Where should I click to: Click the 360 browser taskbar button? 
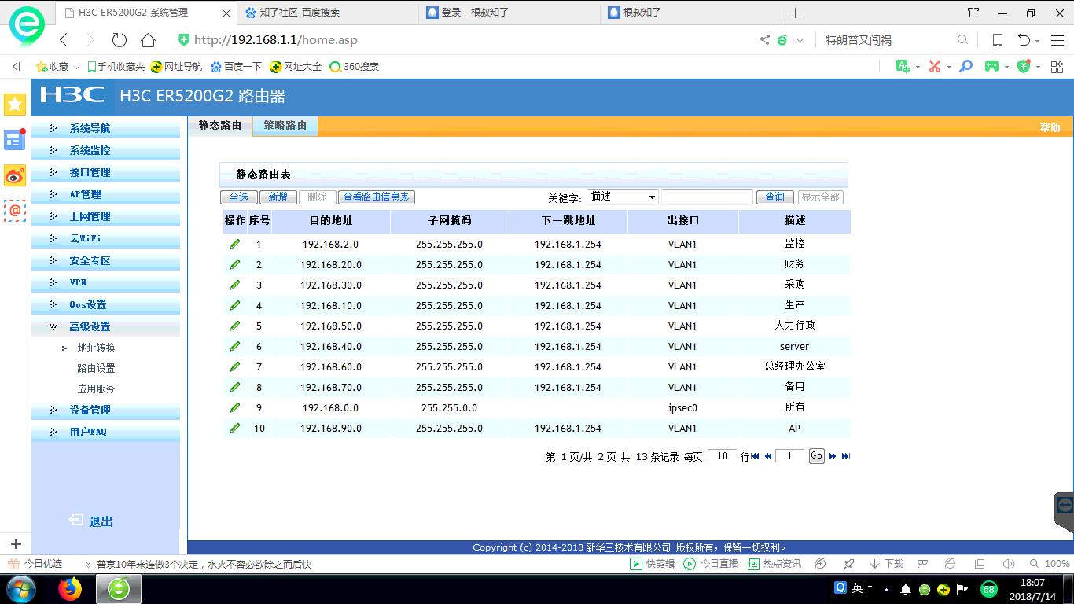119,588
